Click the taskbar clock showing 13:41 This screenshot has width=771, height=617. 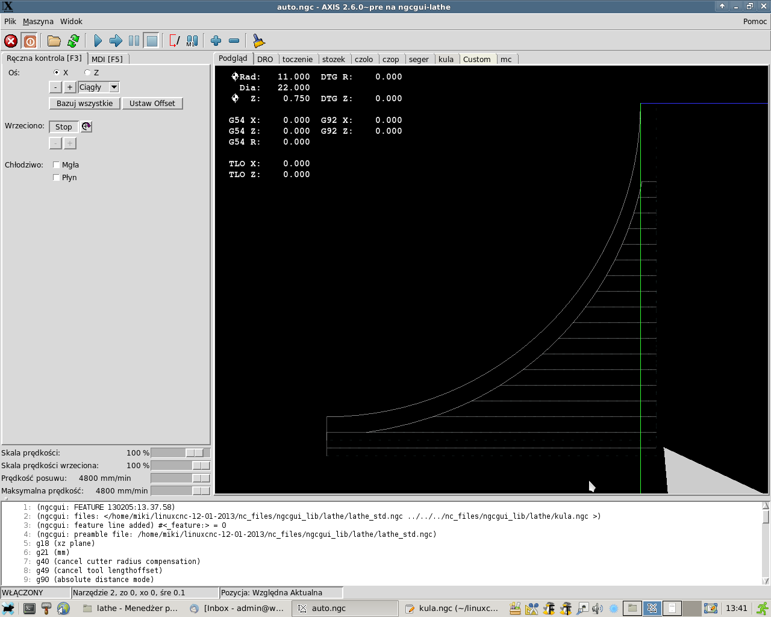click(736, 609)
